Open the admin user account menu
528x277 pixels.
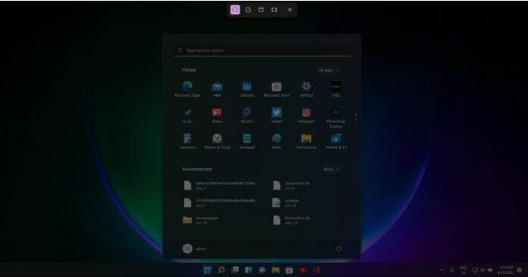pos(195,249)
